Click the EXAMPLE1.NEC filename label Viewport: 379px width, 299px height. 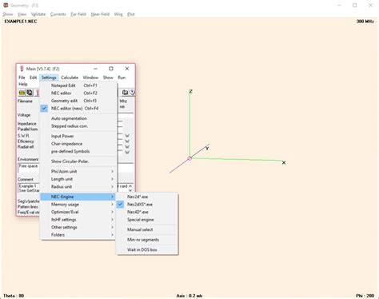21,22
